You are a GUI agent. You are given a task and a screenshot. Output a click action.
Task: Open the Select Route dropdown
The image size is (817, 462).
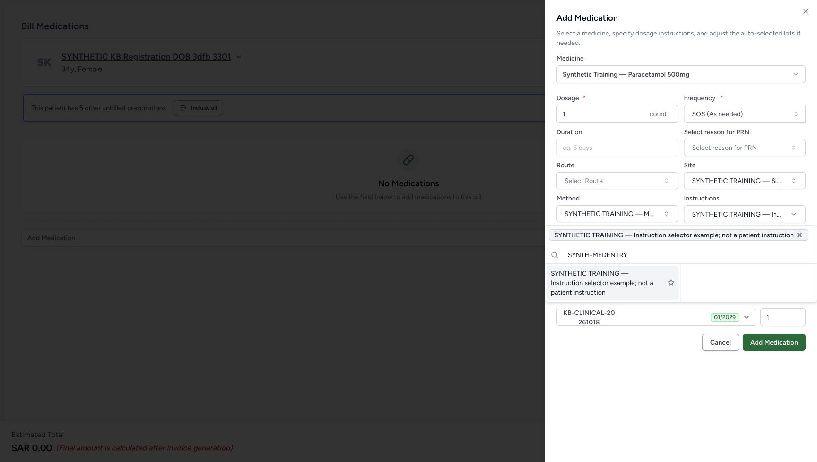617,181
